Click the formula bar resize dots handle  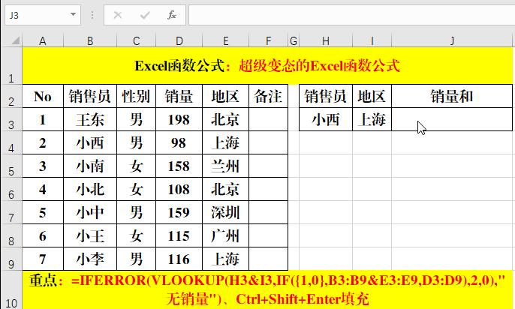92,15
